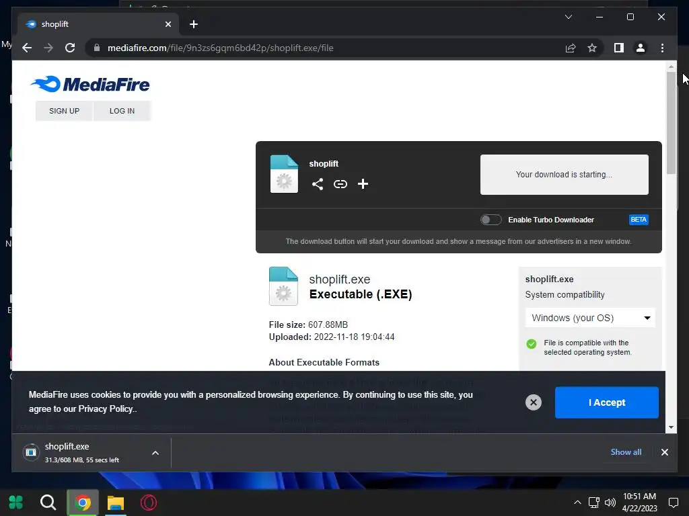Close the downloads bar

[x=664, y=452]
